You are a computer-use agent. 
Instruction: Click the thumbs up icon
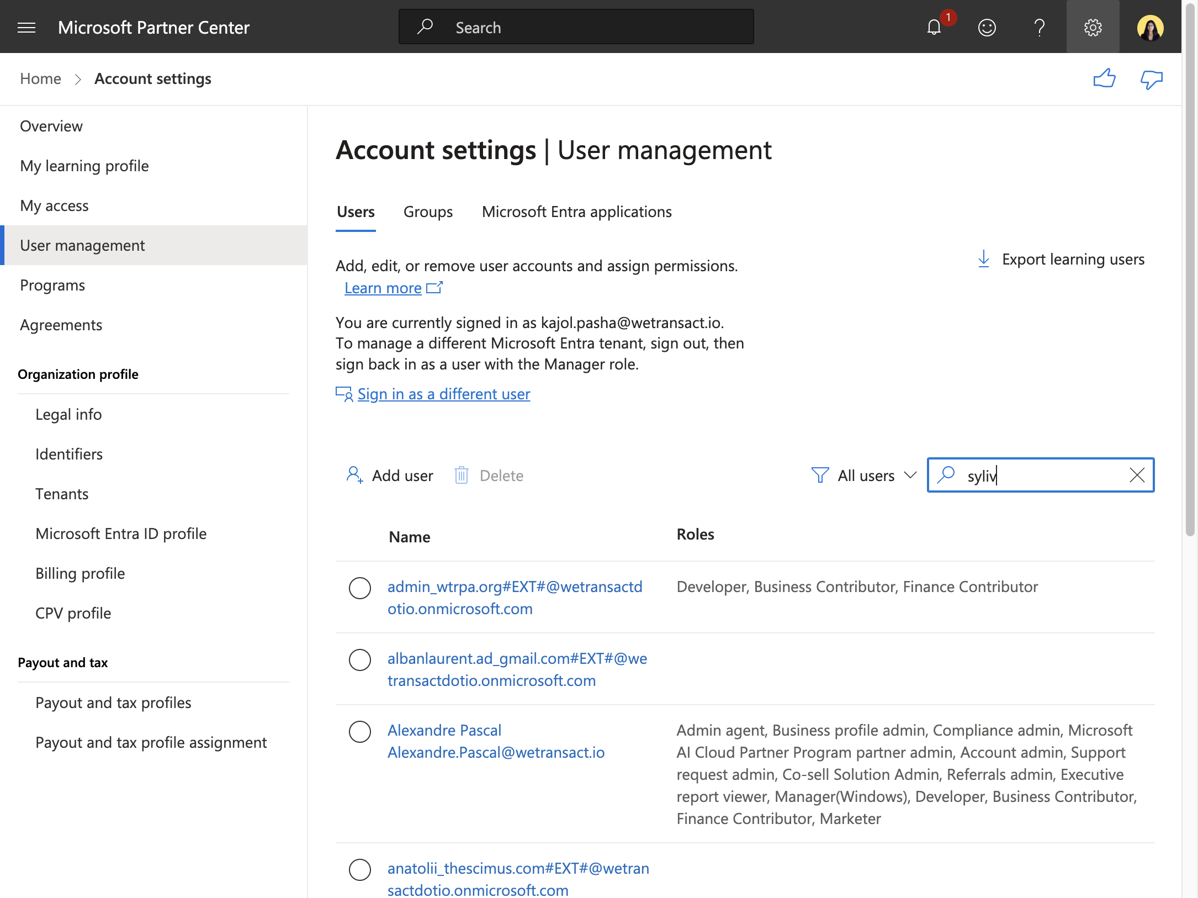pos(1104,79)
